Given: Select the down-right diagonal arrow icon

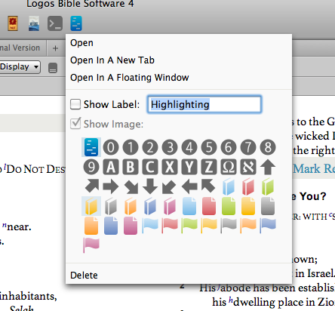Looking at the screenshot, I should pos(131,187).
